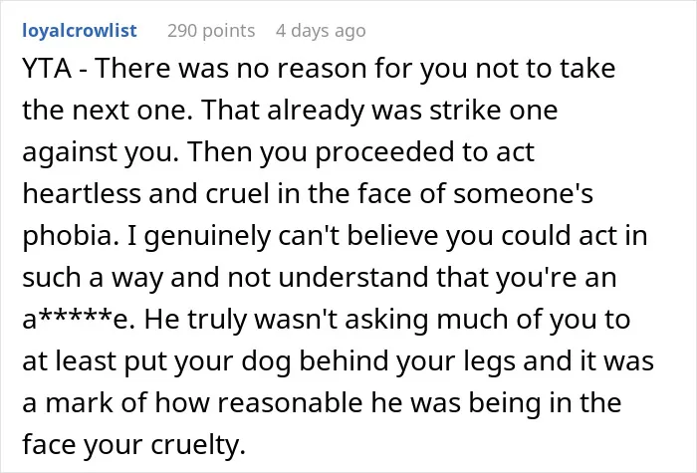Open the '4 days ago' timestamp permalink
Image resolution: width=697 pixels, height=473 pixels.
pos(321,31)
